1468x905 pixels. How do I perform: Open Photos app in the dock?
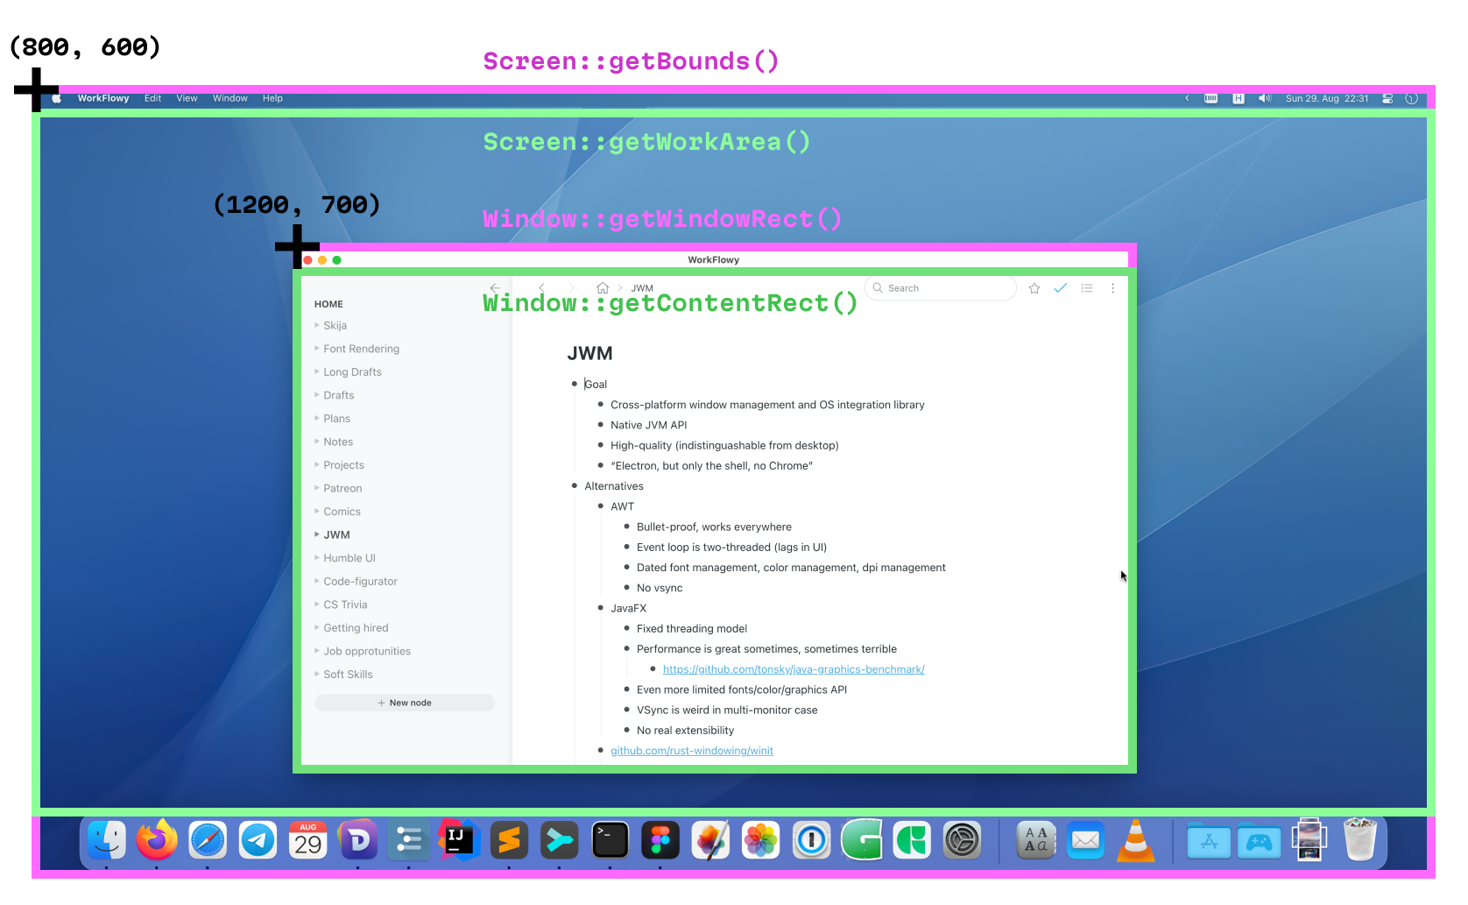pos(761,841)
